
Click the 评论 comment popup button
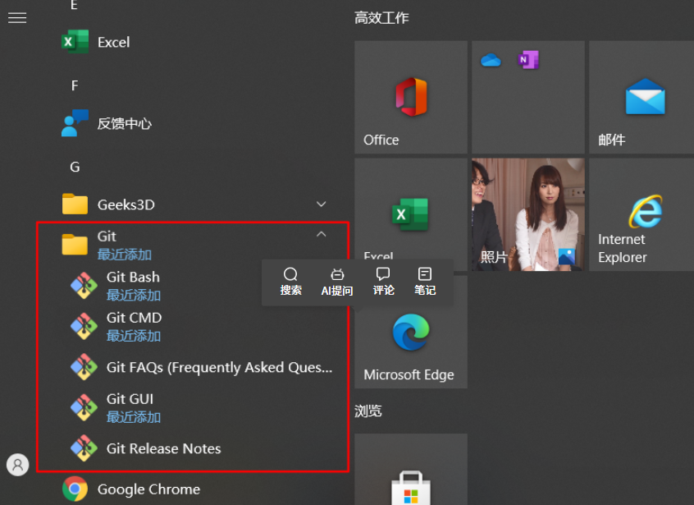click(x=383, y=282)
